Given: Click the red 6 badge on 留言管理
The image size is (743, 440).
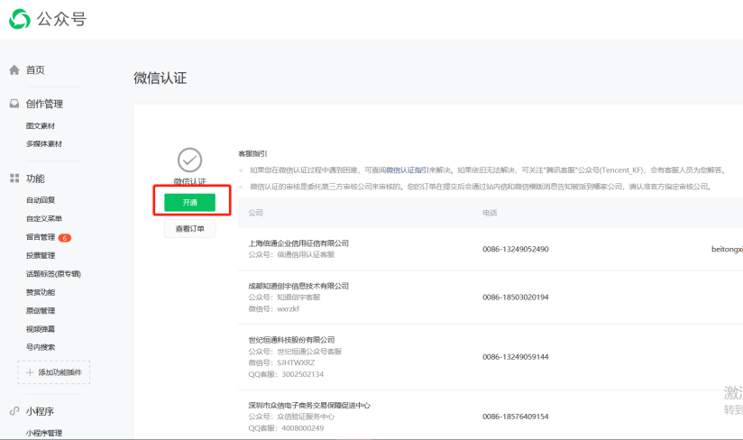Looking at the screenshot, I should click(64, 238).
